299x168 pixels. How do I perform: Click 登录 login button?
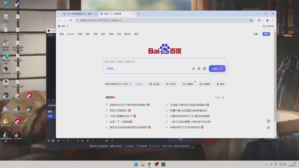coord(266,34)
